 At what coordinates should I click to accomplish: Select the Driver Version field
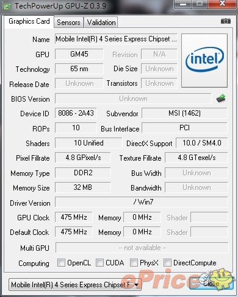click(x=142, y=202)
